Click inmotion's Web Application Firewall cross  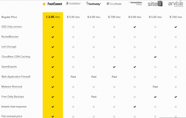point(135,77)
